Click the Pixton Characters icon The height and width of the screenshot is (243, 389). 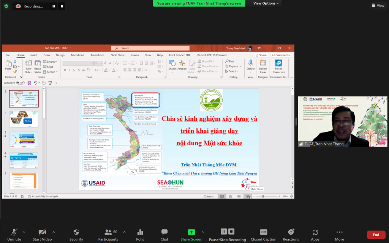coord(279,64)
